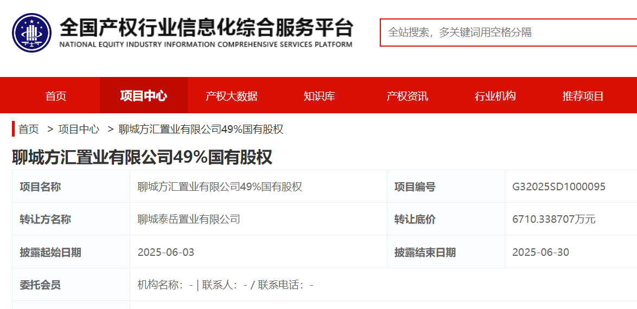Select project number G32025SD1000095

click(559, 187)
